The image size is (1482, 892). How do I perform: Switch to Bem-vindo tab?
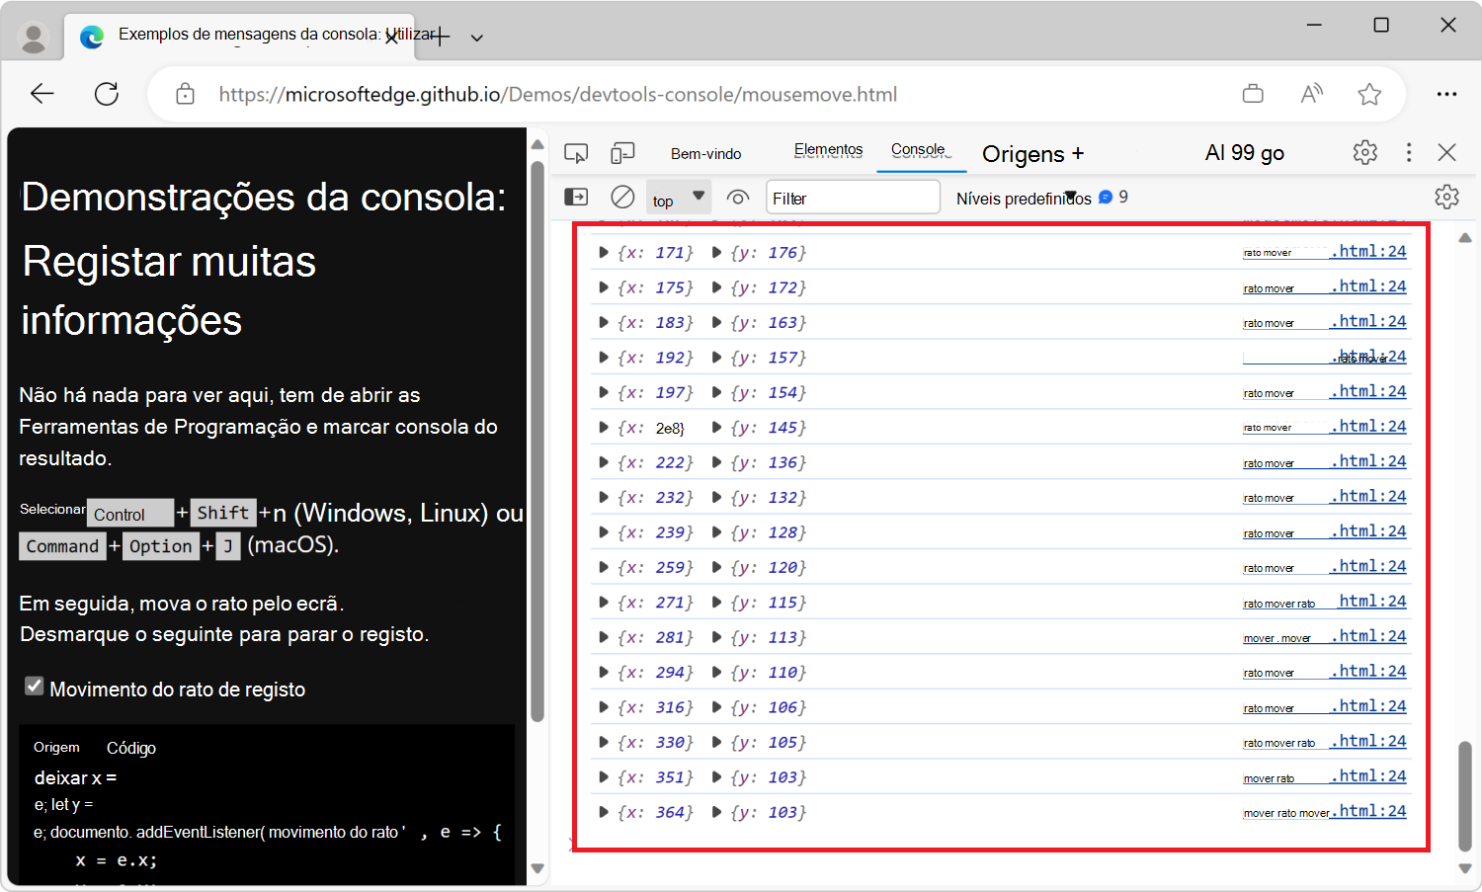pos(705,154)
